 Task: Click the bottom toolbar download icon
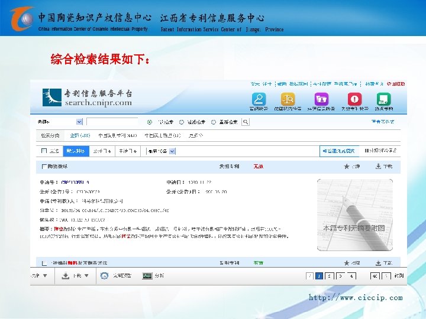66,276
